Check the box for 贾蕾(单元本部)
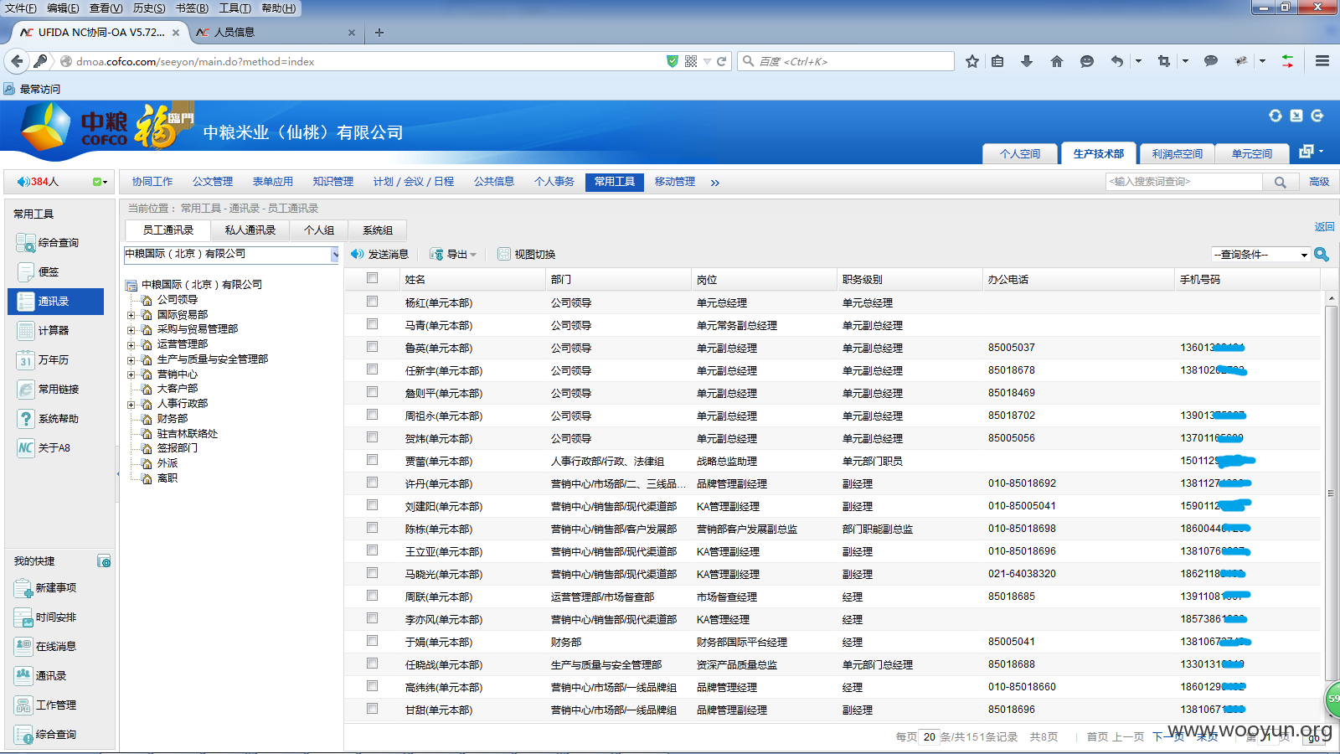The width and height of the screenshot is (1340, 754). tap(372, 460)
